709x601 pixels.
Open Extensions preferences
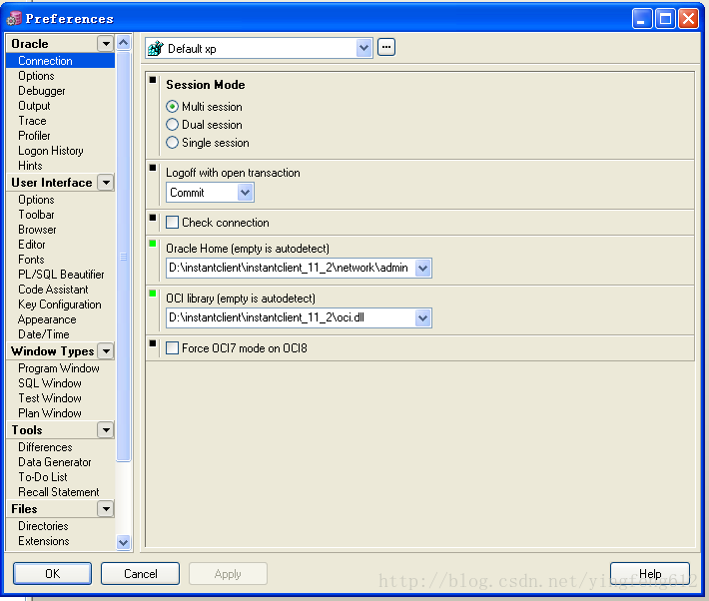coord(44,541)
